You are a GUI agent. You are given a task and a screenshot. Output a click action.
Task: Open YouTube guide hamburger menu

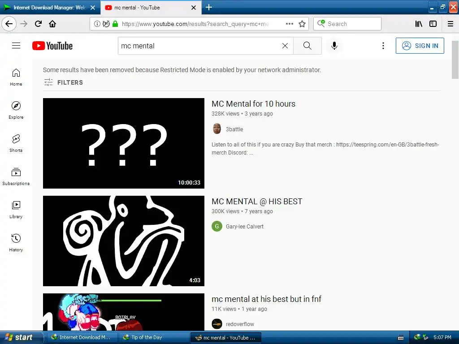[x=16, y=46]
